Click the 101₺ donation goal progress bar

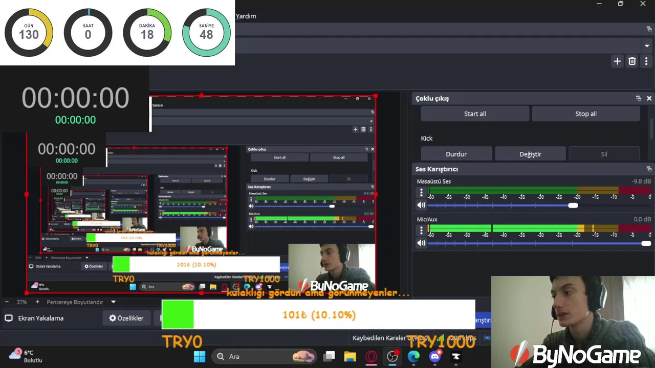pyautogui.click(x=318, y=314)
